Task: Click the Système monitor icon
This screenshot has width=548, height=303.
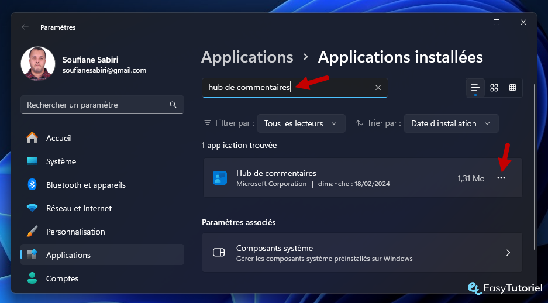Action: pyautogui.click(x=32, y=161)
